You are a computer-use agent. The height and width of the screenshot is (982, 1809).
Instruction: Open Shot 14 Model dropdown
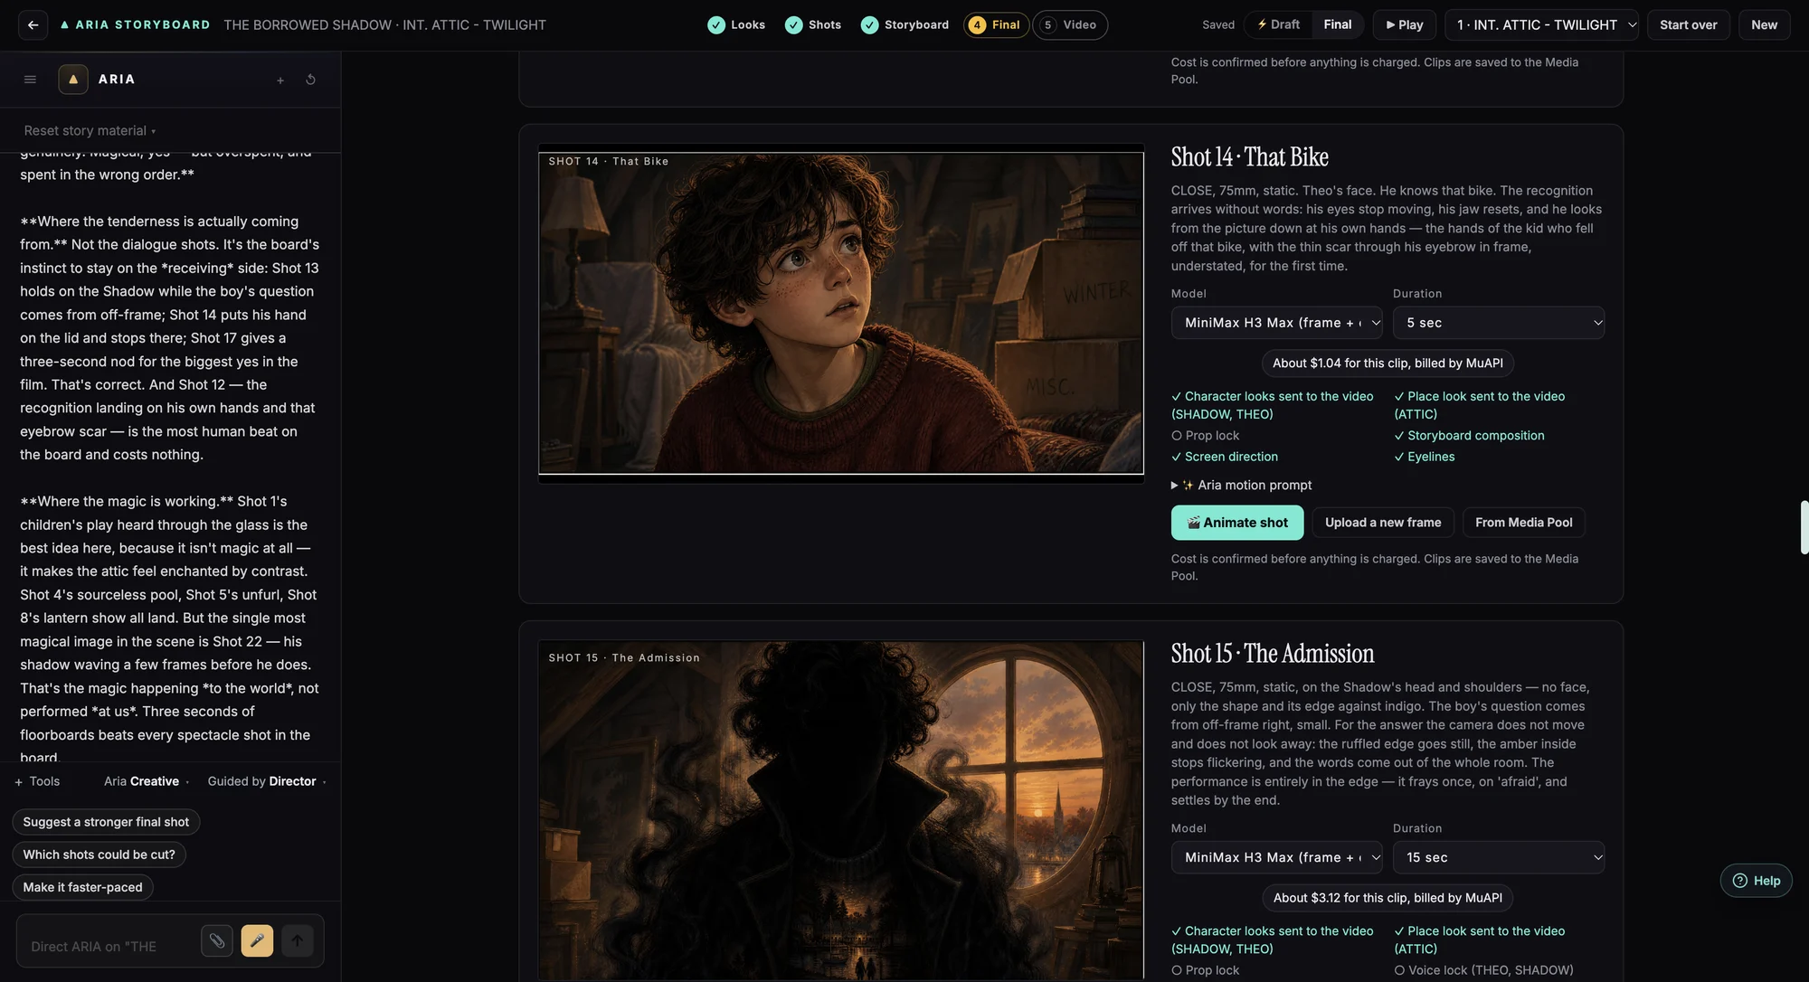1276,323
